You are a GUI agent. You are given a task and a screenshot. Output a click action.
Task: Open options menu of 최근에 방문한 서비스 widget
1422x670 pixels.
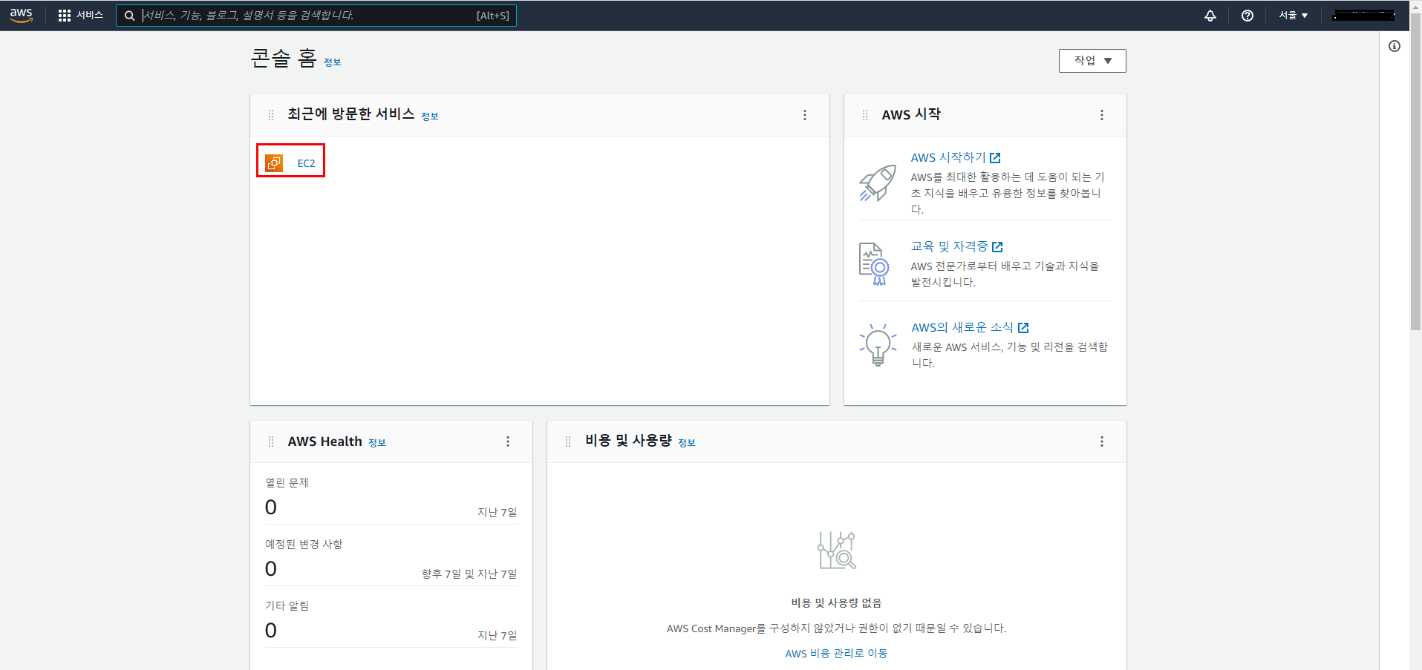click(805, 115)
